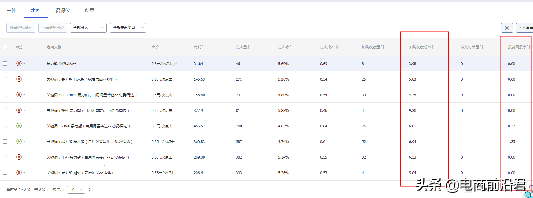Click pause status icon for 暴力熊 潮玩 row

(x=19, y=173)
